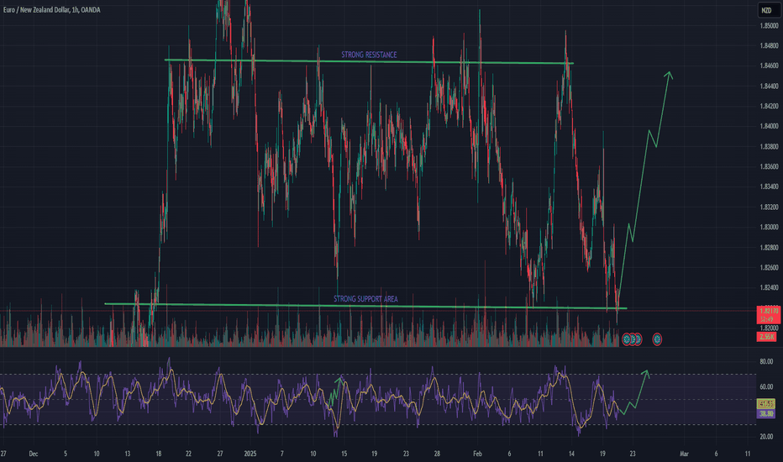Viewport: 783px width, 462px height.
Task: Click the Feb label on the time axis
Action: [x=478, y=454]
